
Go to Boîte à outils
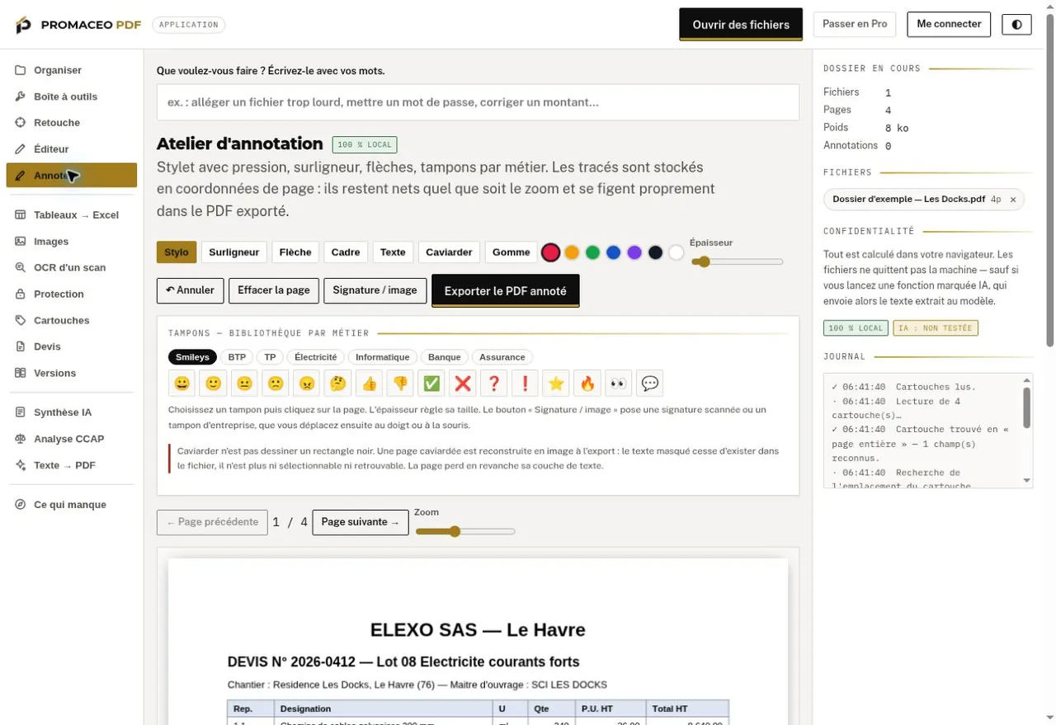(x=72, y=97)
